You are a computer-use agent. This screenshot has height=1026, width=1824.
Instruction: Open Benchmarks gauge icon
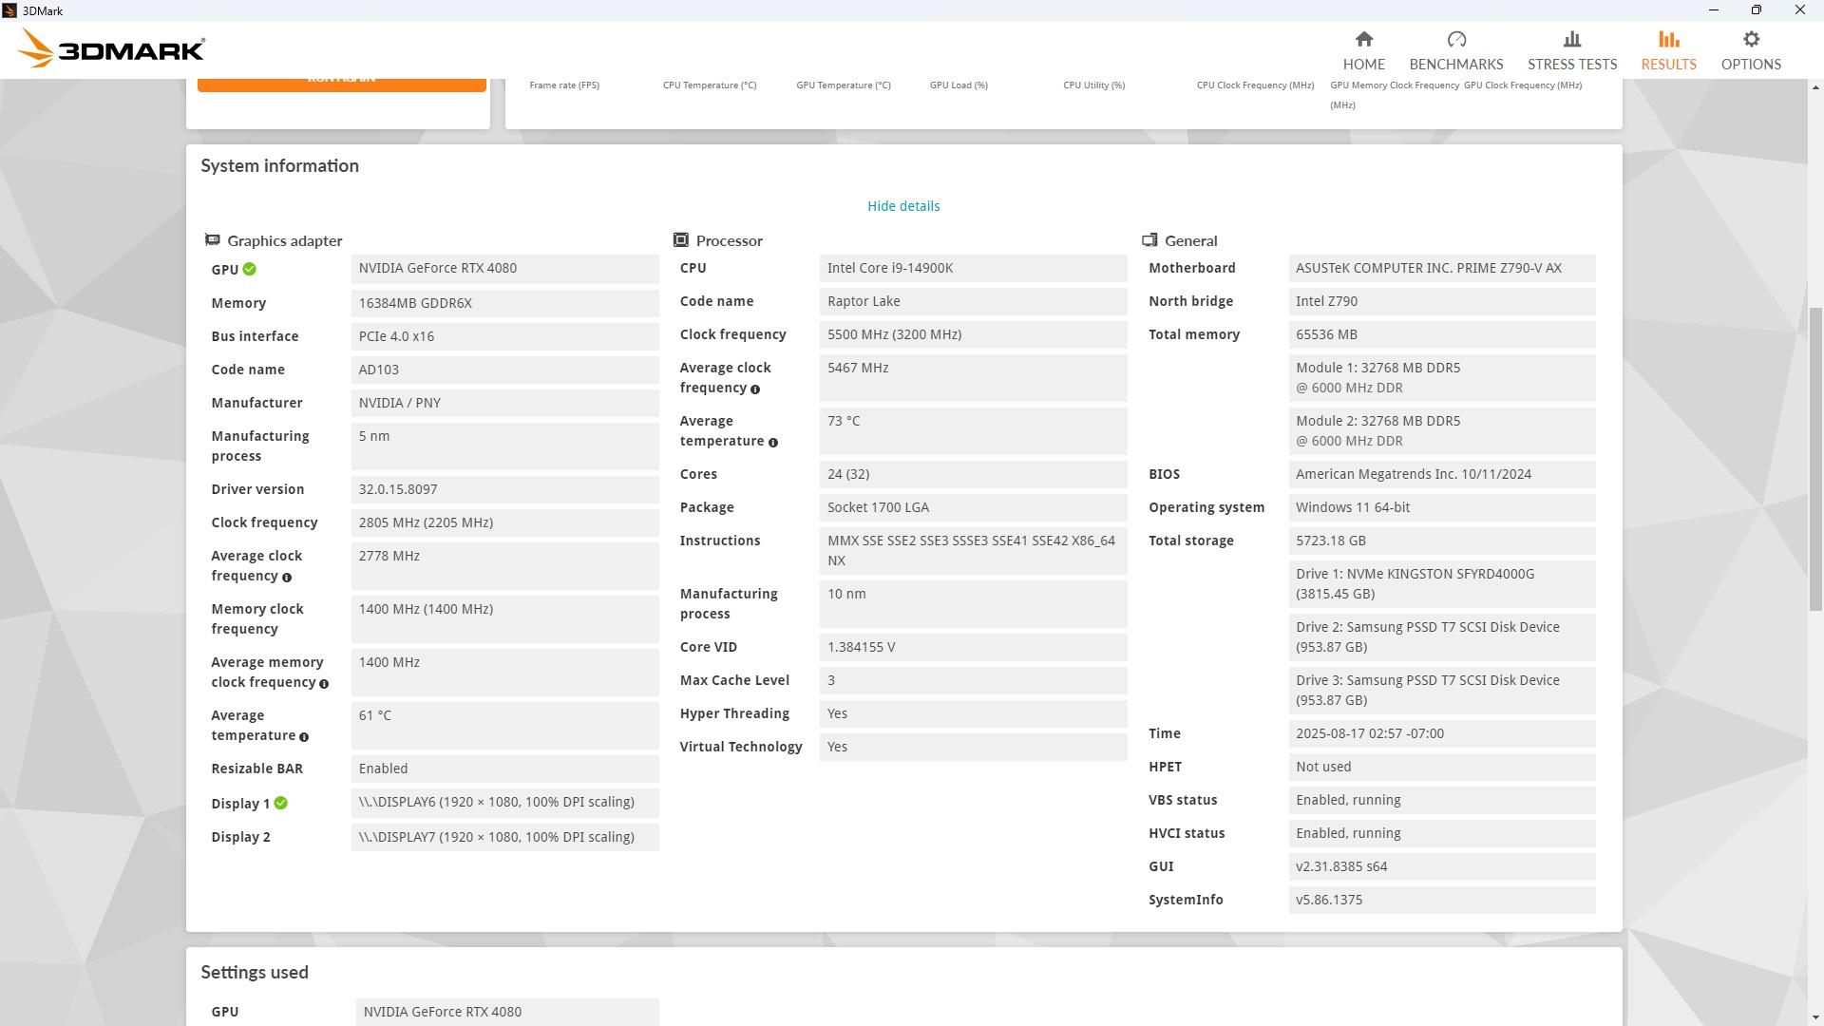coord(1455,39)
